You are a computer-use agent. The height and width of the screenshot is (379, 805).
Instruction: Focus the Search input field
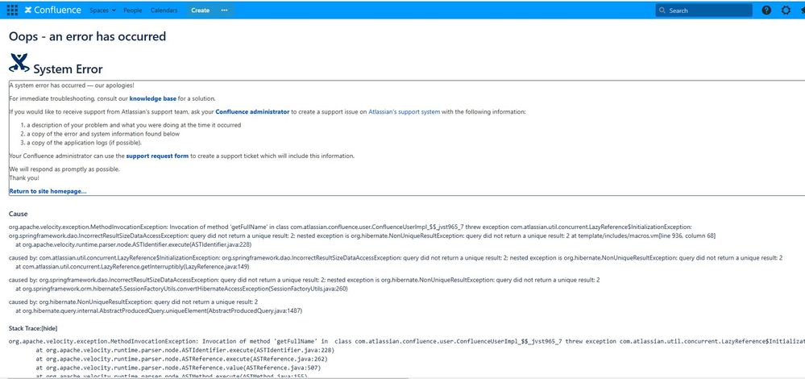click(703, 10)
